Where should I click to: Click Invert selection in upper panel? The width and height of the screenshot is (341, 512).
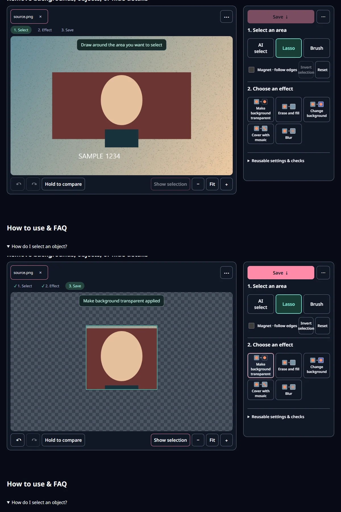coord(306,70)
